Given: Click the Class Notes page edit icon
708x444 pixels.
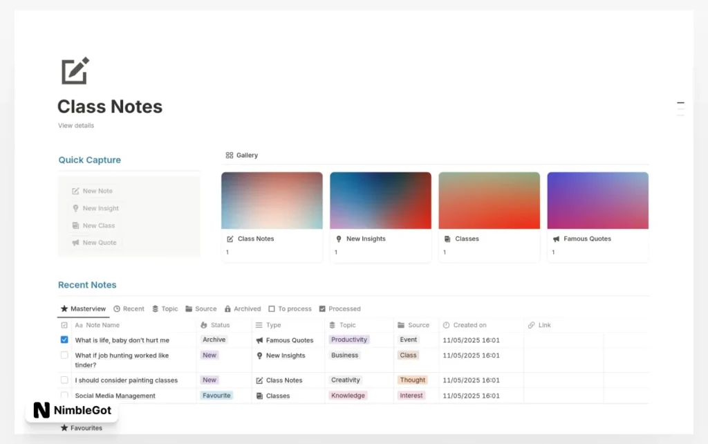Looking at the screenshot, I should click(x=75, y=71).
